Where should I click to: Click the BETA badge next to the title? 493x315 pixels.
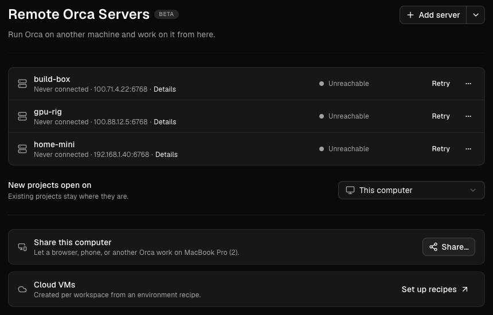[166, 14]
